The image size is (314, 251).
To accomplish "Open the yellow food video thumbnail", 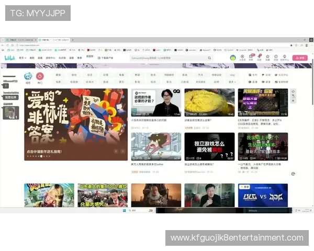I will pyautogui.click(x=209, y=102).
